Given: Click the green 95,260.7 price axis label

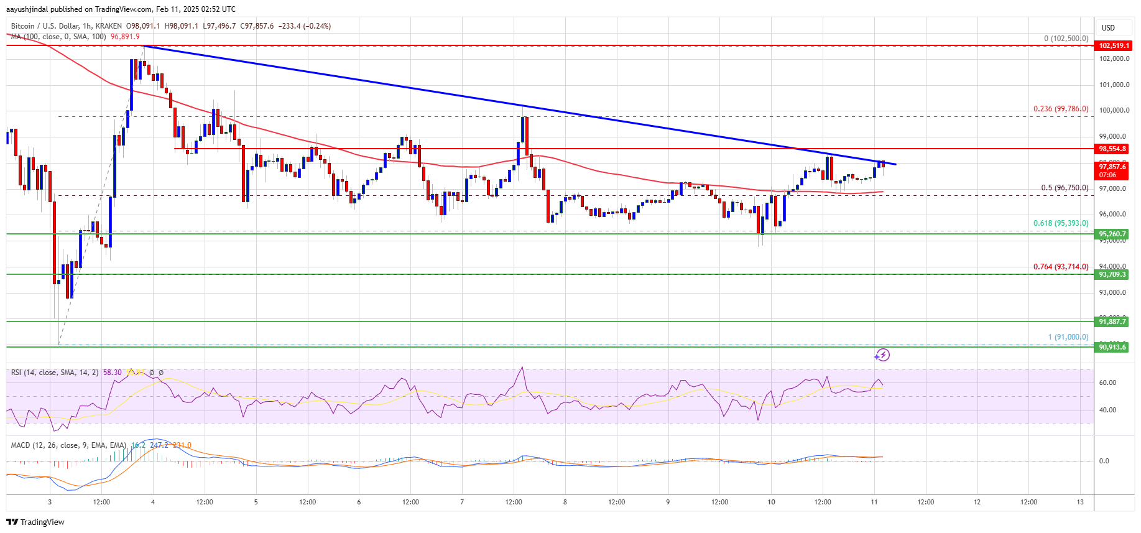Looking at the screenshot, I should tap(1112, 234).
